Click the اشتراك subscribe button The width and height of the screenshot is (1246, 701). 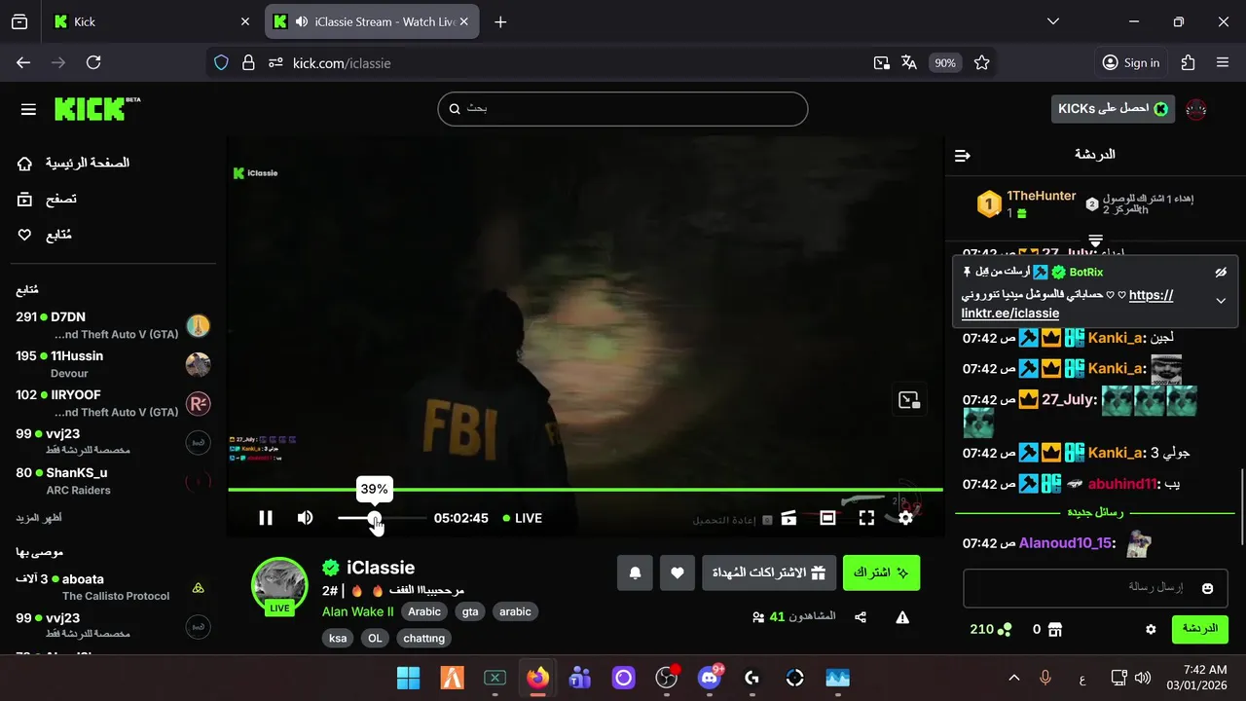[881, 573]
